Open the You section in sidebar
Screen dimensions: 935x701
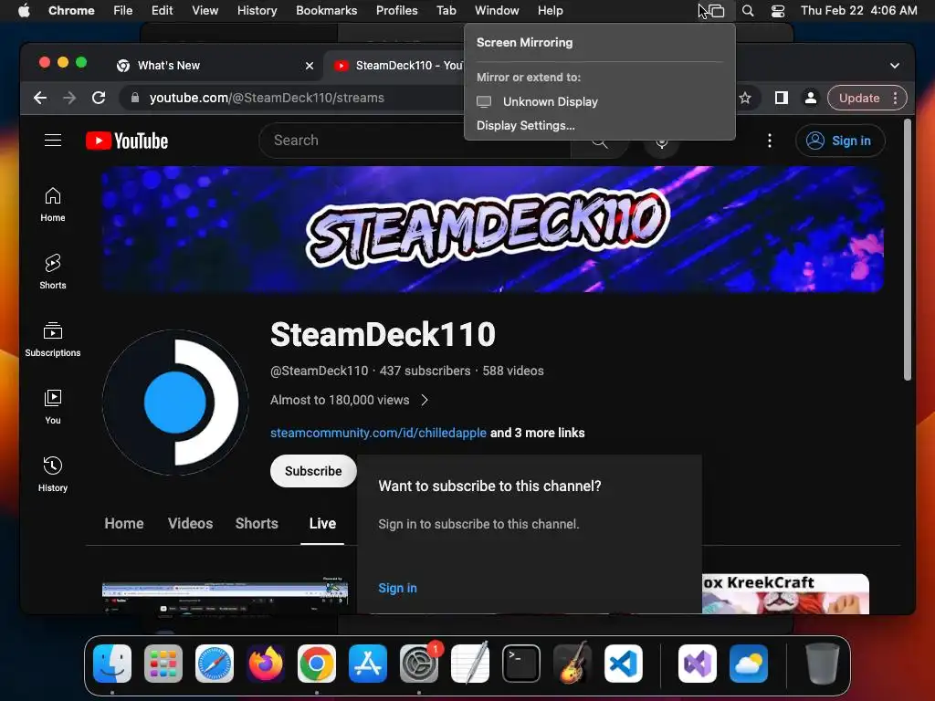52,406
